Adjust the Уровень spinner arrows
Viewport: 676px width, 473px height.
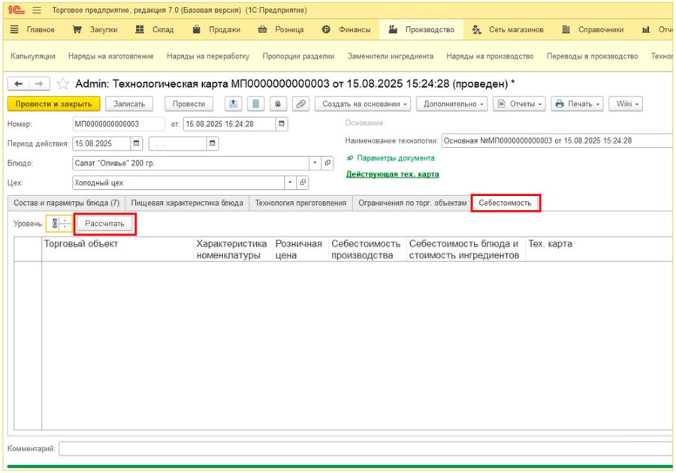[x=65, y=224]
